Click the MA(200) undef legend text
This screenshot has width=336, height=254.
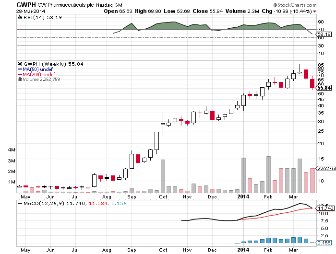tap(39, 74)
